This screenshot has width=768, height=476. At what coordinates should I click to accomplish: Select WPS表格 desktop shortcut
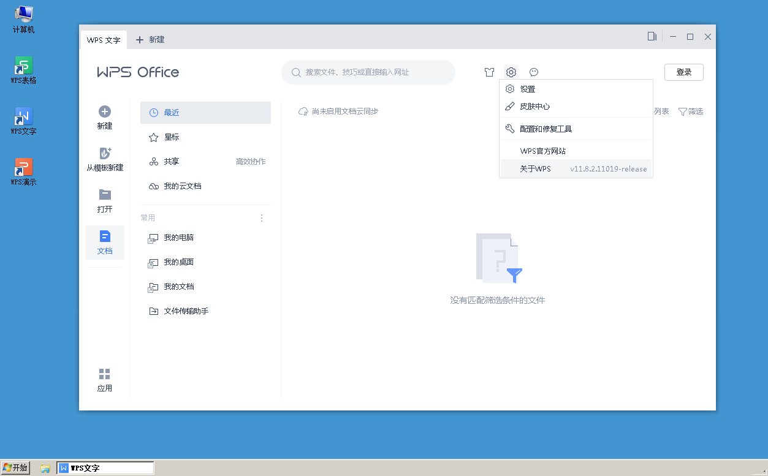pyautogui.click(x=24, y=70)
